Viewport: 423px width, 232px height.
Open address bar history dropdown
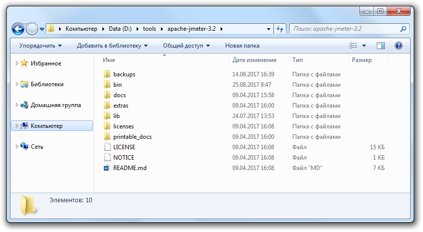[268, 29]
